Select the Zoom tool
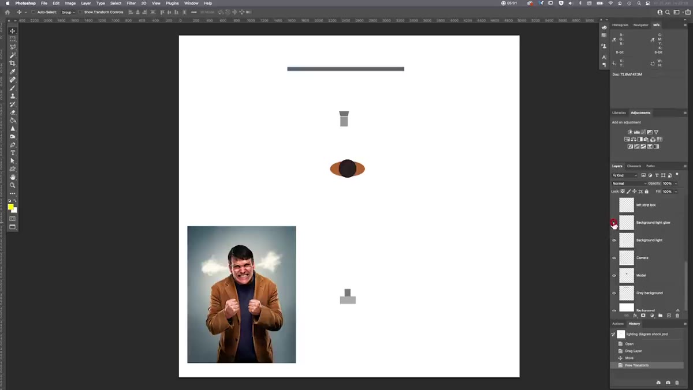Image resolution: width=693 pixels, height=390 pixels. pos(13,185)
